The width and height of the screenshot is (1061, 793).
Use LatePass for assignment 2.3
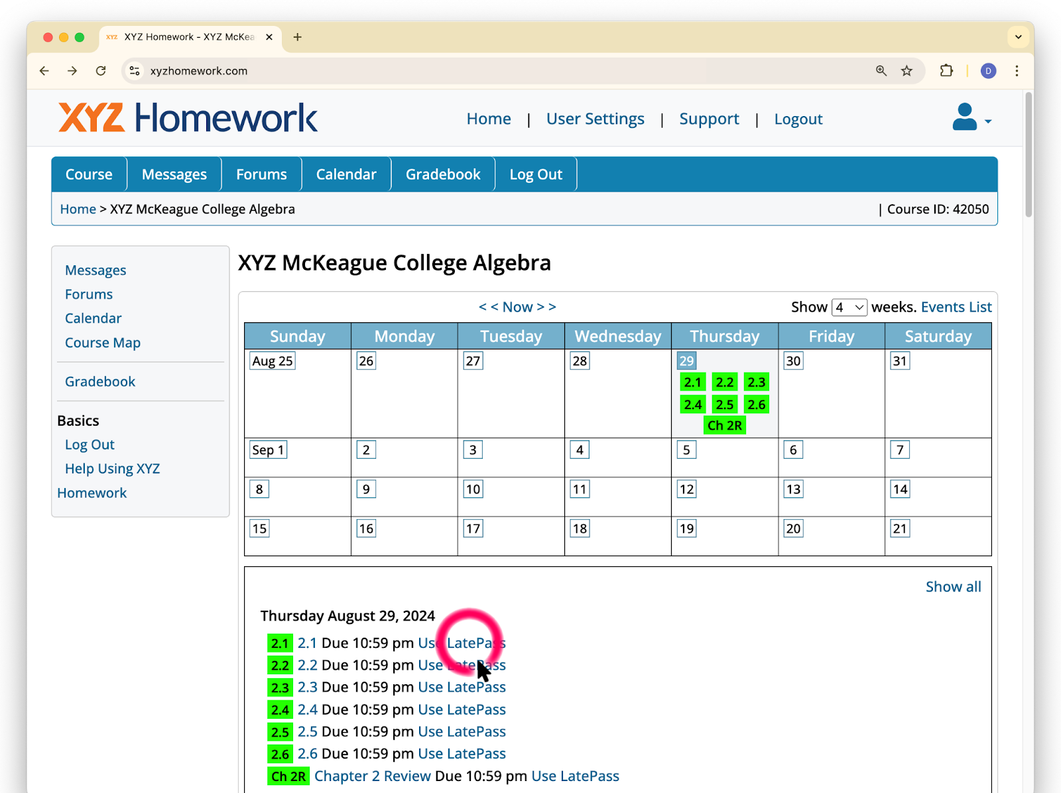462,688
